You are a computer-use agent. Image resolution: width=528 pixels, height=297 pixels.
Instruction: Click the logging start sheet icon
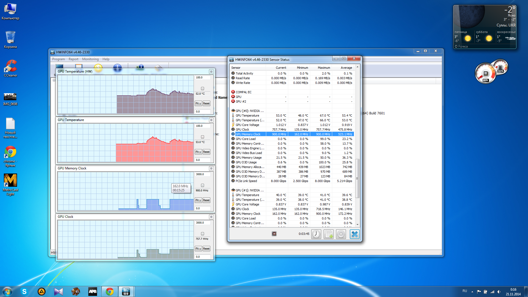tap(329, 234)
